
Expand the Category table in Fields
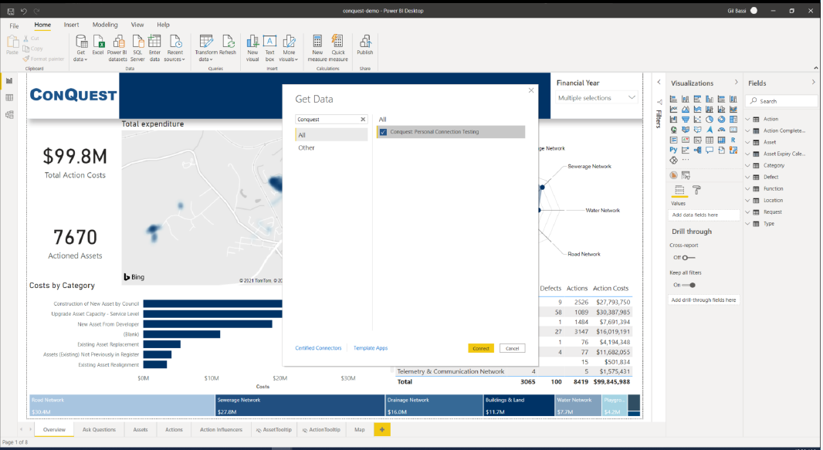click(747, 165)
